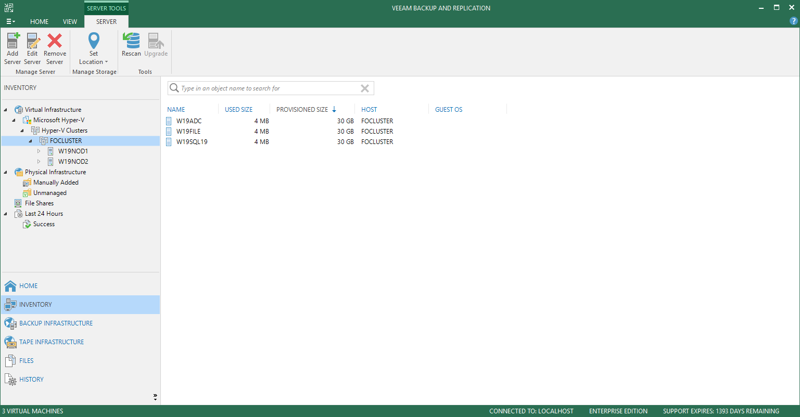Screen dimensions: 800x417
Task: Select Last 24 Hours in the tree
Action: (44, 214)
